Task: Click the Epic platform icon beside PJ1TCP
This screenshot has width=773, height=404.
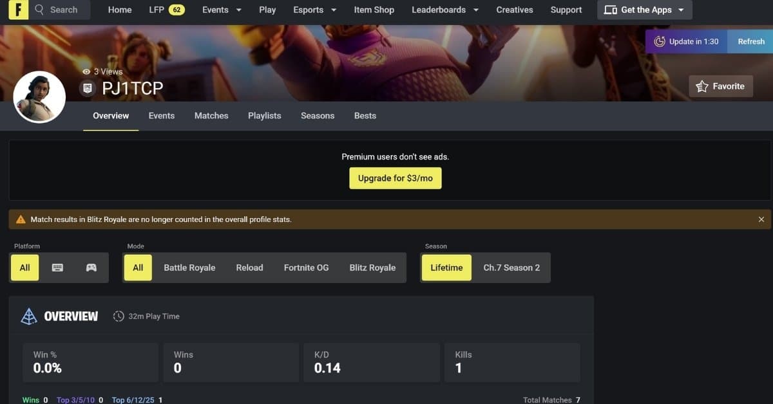Action: click(x=88, y=88)
